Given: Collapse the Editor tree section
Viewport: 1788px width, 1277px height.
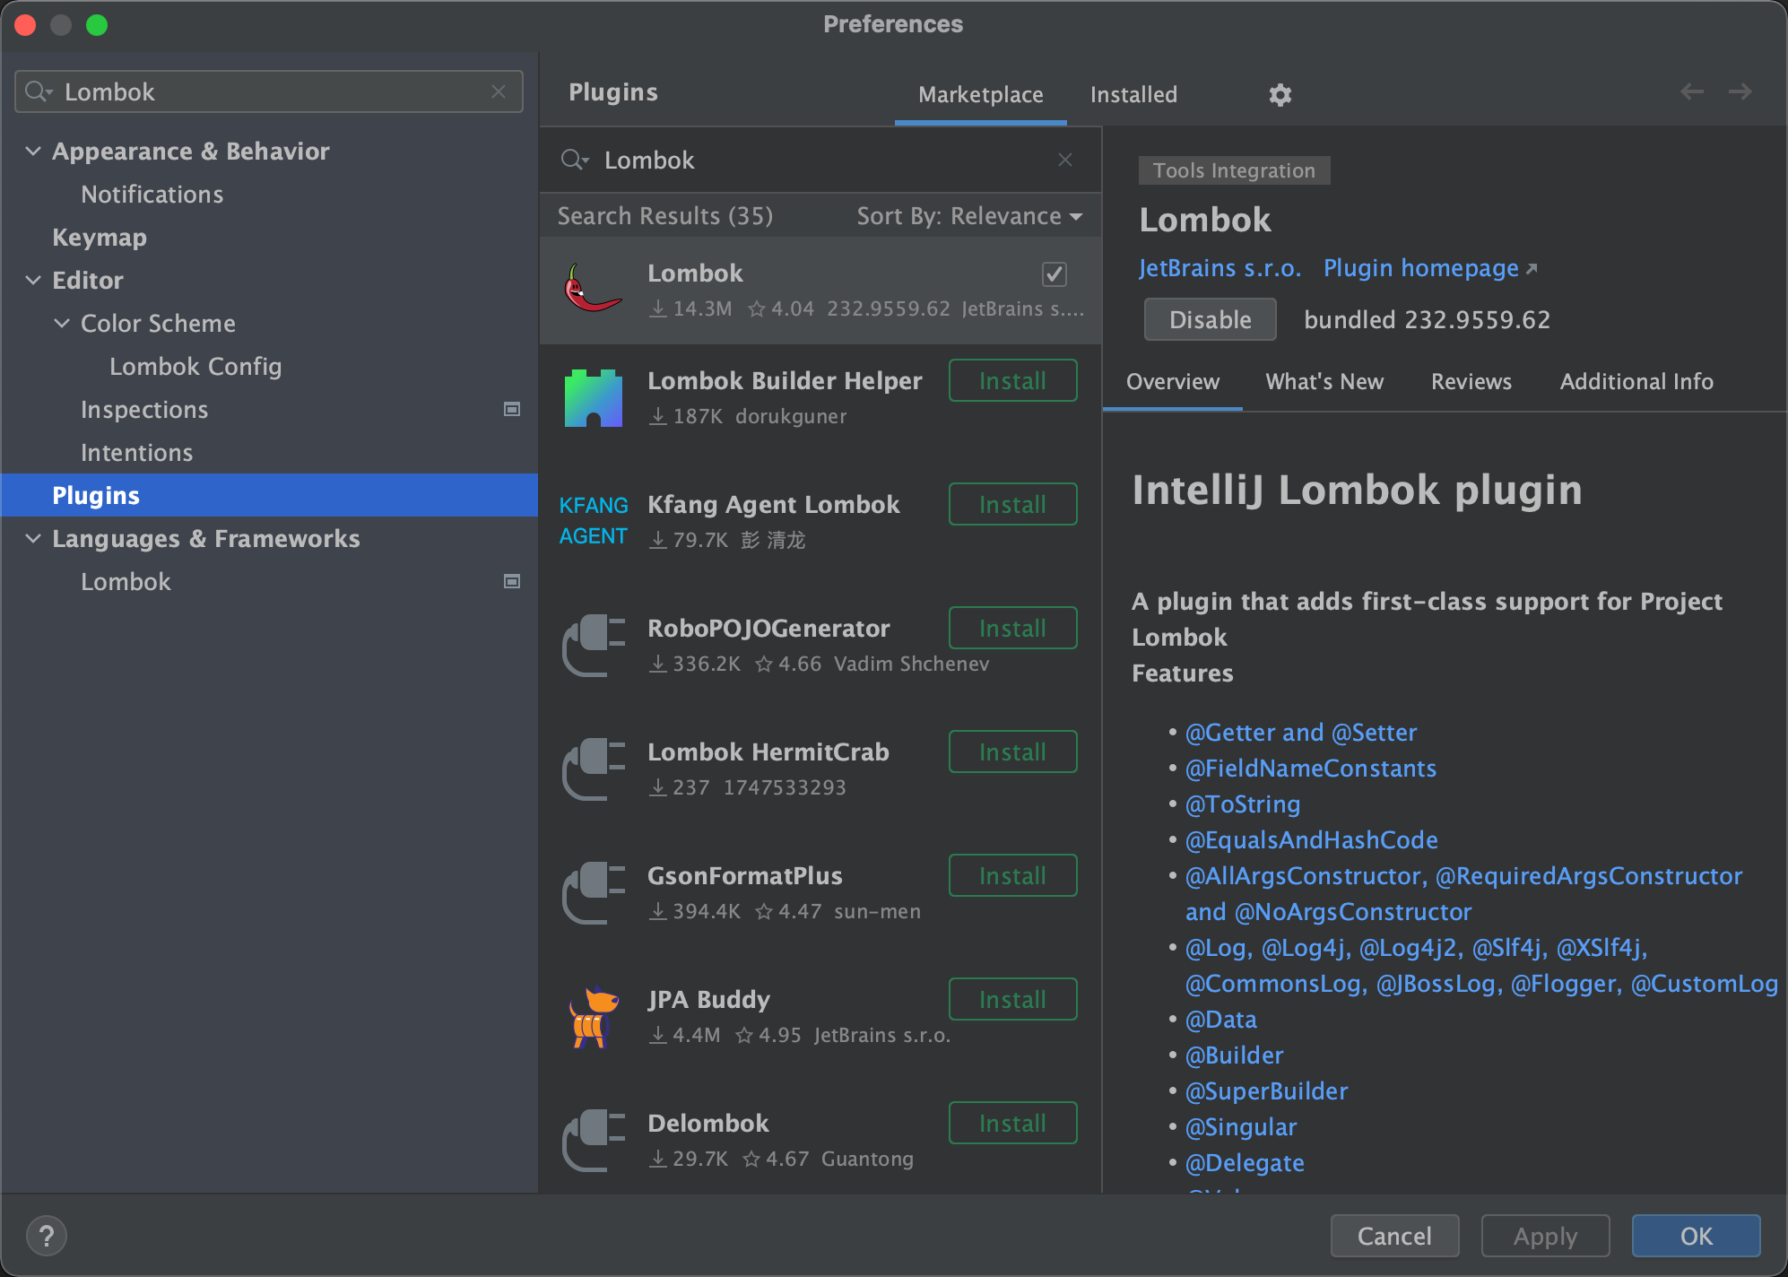Looking at the screenshot, I should click(33, 280).
